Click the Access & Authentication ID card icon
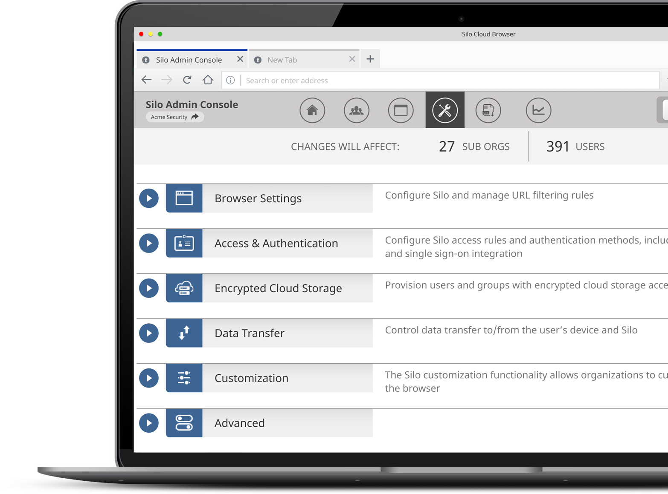 (x=184, y=243)
